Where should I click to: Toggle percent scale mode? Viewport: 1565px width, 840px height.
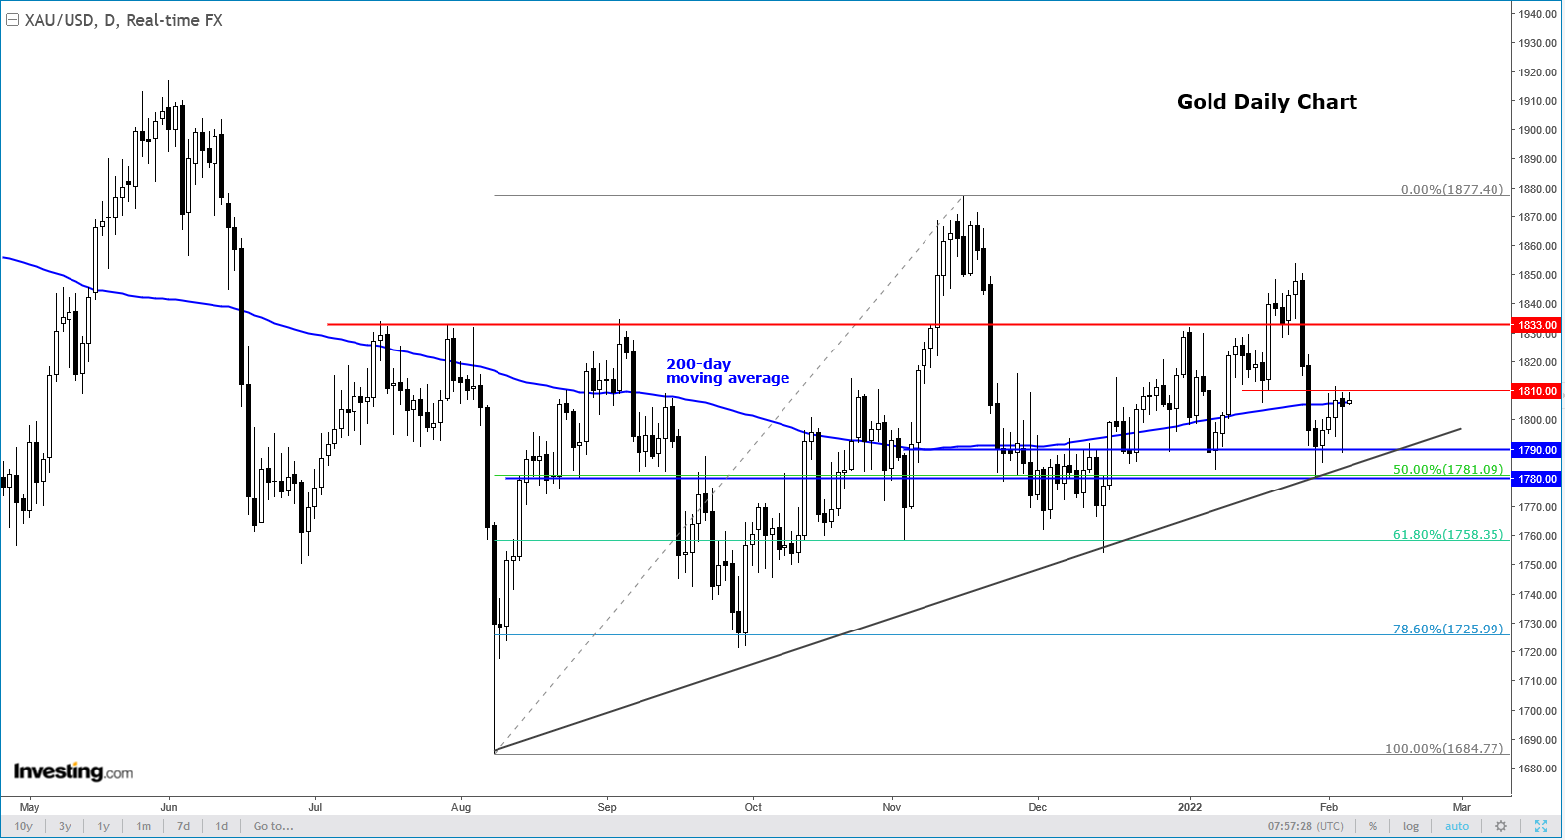pos(1373,826)
